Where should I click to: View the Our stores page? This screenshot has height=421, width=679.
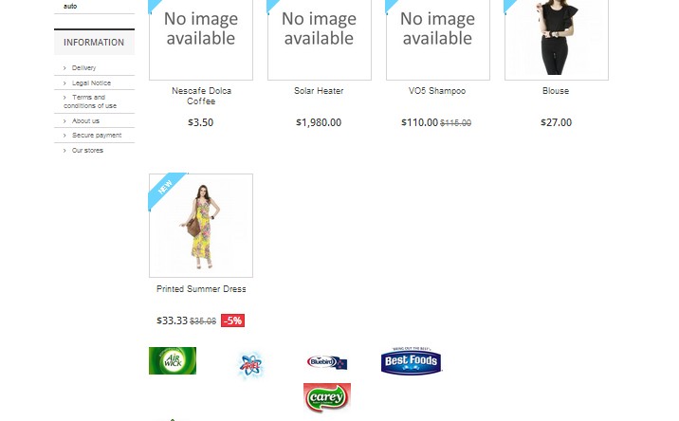pyautogui.click(x=87, y=151)
